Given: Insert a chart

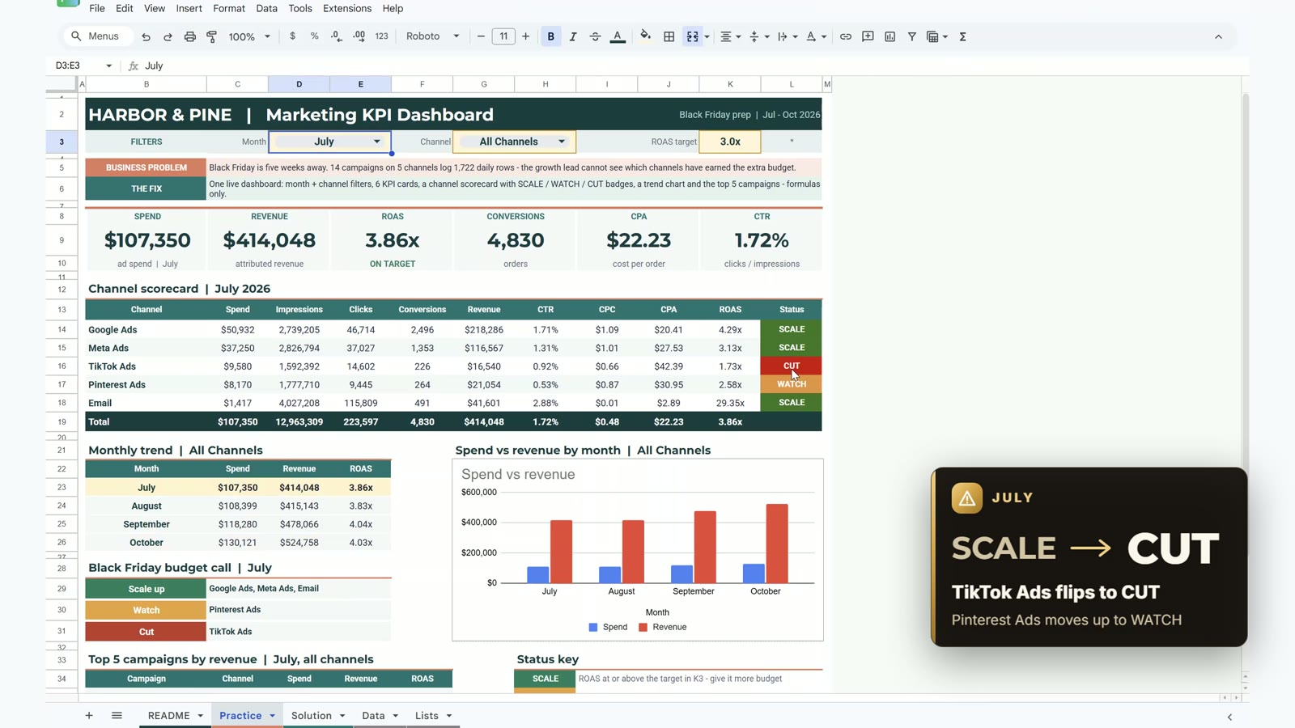Looking at the screenshot, I should 890,36.
